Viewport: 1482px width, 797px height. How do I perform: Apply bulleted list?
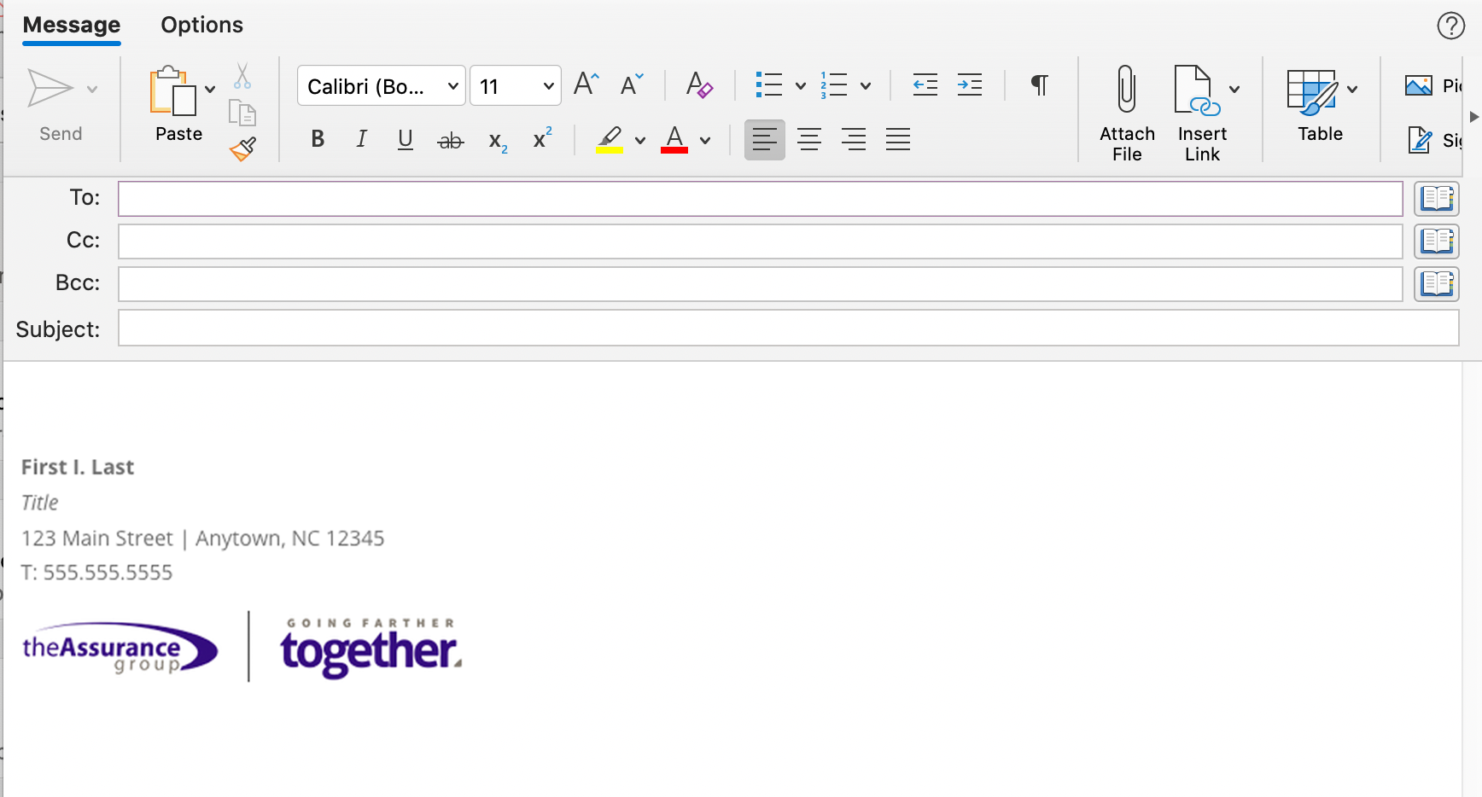(x=769, y=84)
